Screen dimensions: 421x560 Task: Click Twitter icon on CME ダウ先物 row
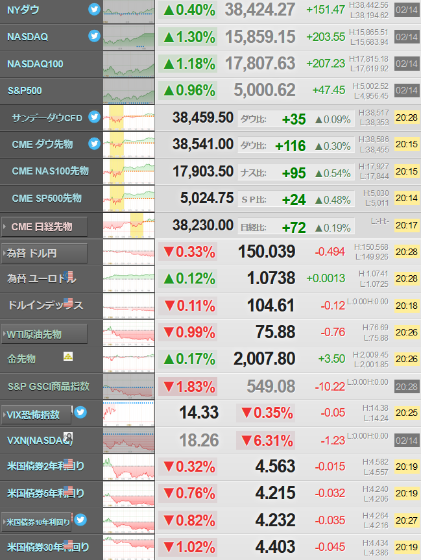coord(94,143)
